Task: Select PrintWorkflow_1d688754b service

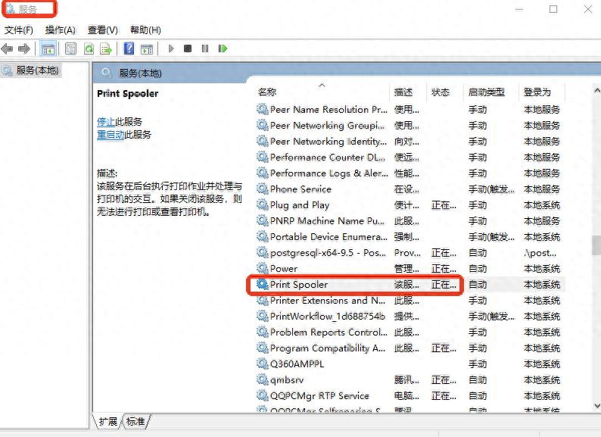Action: pyautogui.click(x=410, y=316)
